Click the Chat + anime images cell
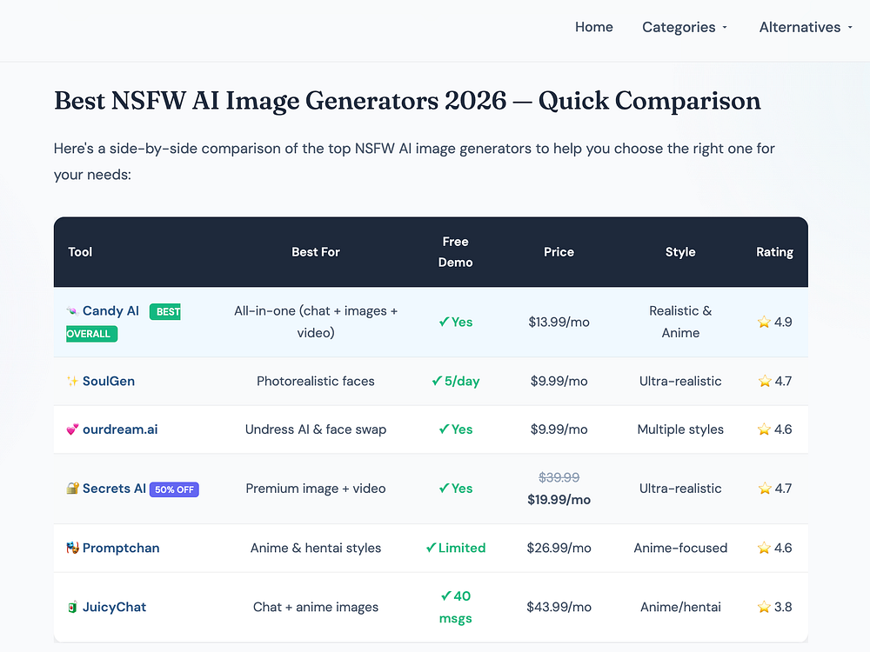 point(316,607)
